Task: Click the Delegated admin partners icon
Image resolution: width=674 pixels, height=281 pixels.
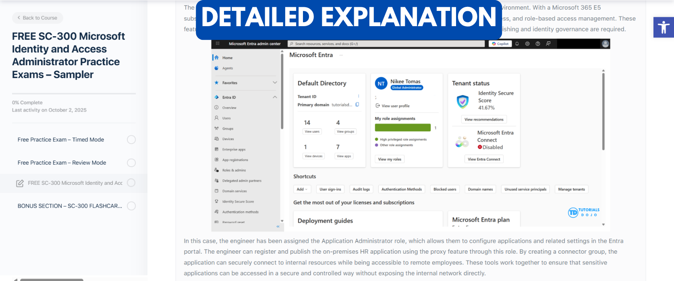Action: [x=217, y=181]
